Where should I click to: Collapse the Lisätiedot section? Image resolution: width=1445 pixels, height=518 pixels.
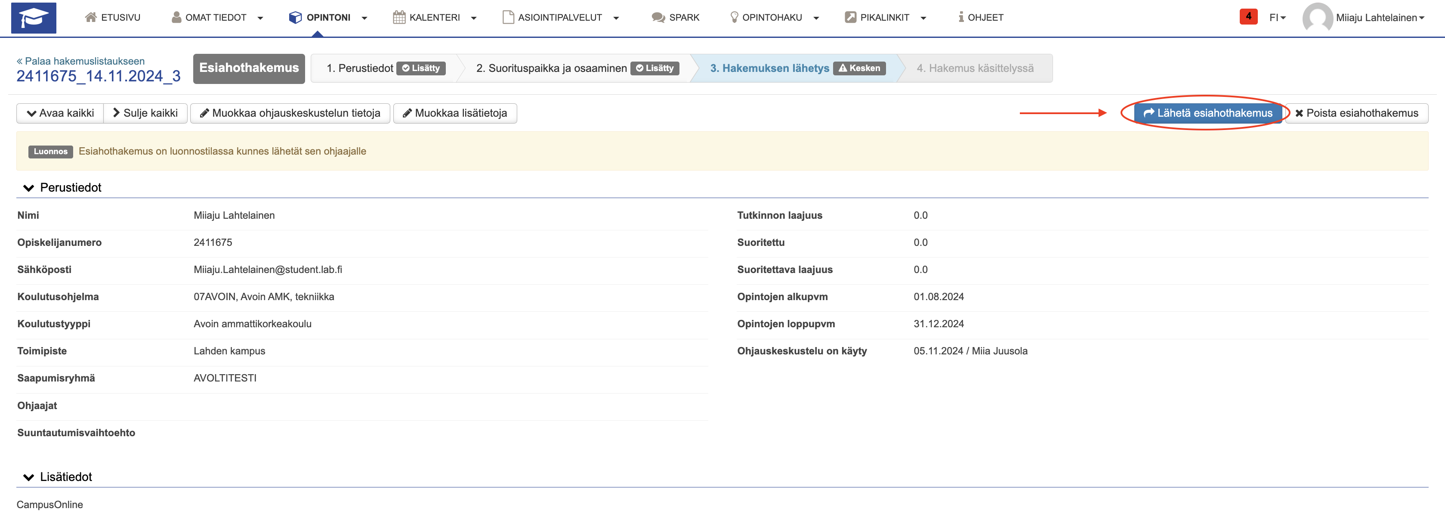point(28,477)
